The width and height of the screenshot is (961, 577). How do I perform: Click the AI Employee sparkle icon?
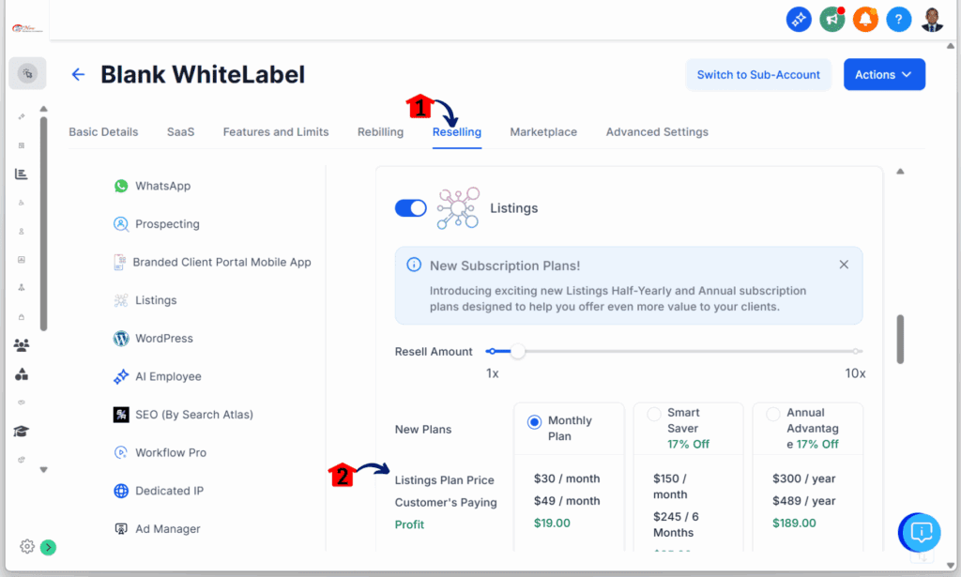(121, 376)
